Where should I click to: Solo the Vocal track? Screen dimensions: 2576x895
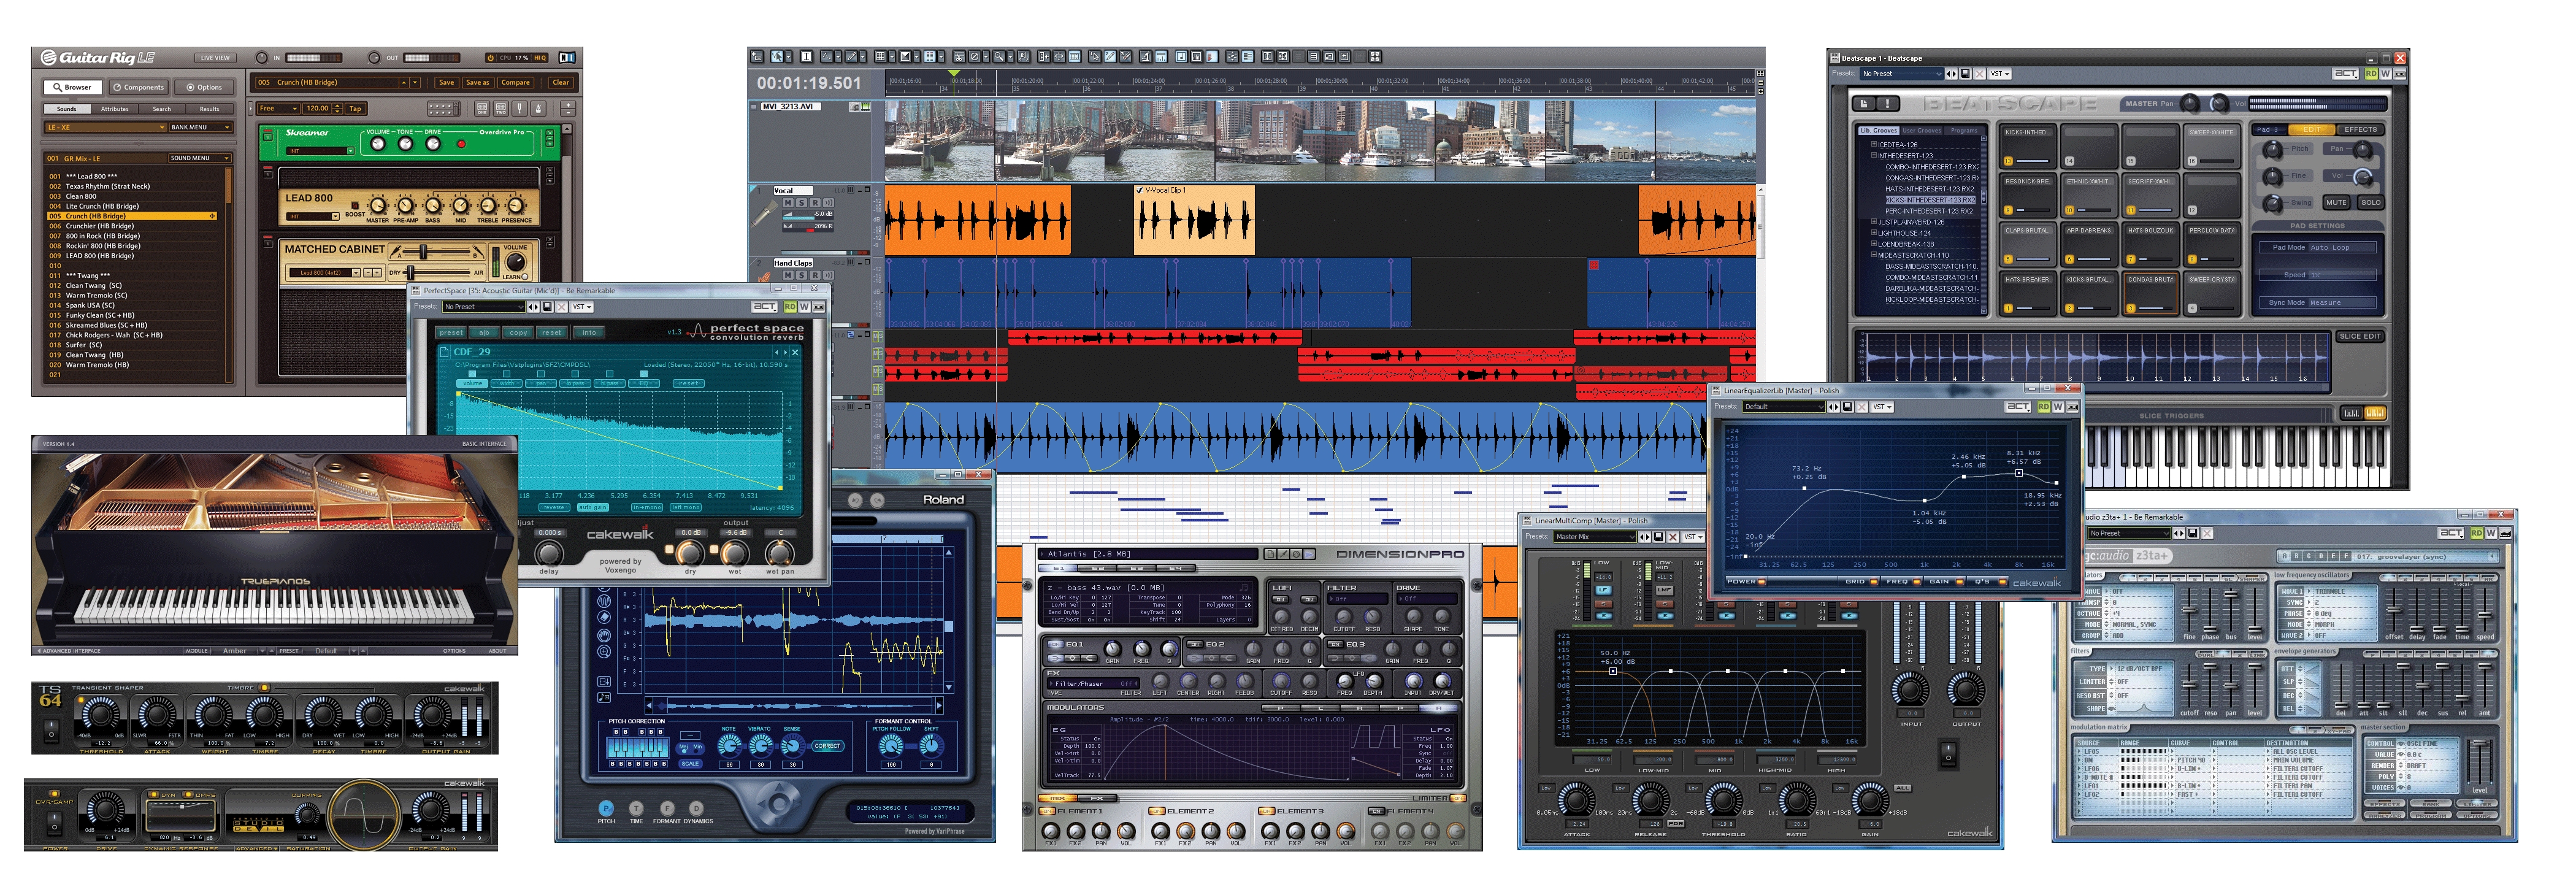click(802, 203)
